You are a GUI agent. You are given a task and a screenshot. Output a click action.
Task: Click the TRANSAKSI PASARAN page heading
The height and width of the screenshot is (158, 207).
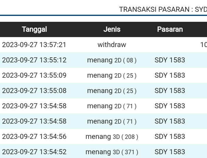(x=163, y=9)
